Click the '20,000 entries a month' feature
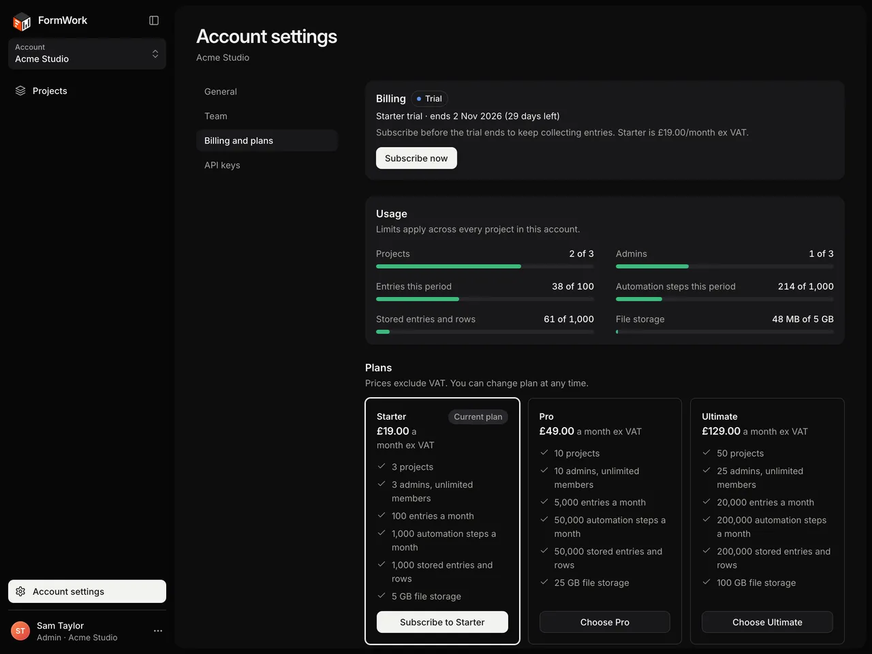This screenshot has height=654, width=872. pos(765,502)
